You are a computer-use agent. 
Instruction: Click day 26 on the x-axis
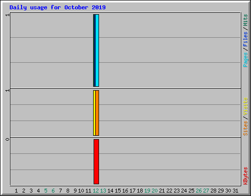[x=199, y=191]
